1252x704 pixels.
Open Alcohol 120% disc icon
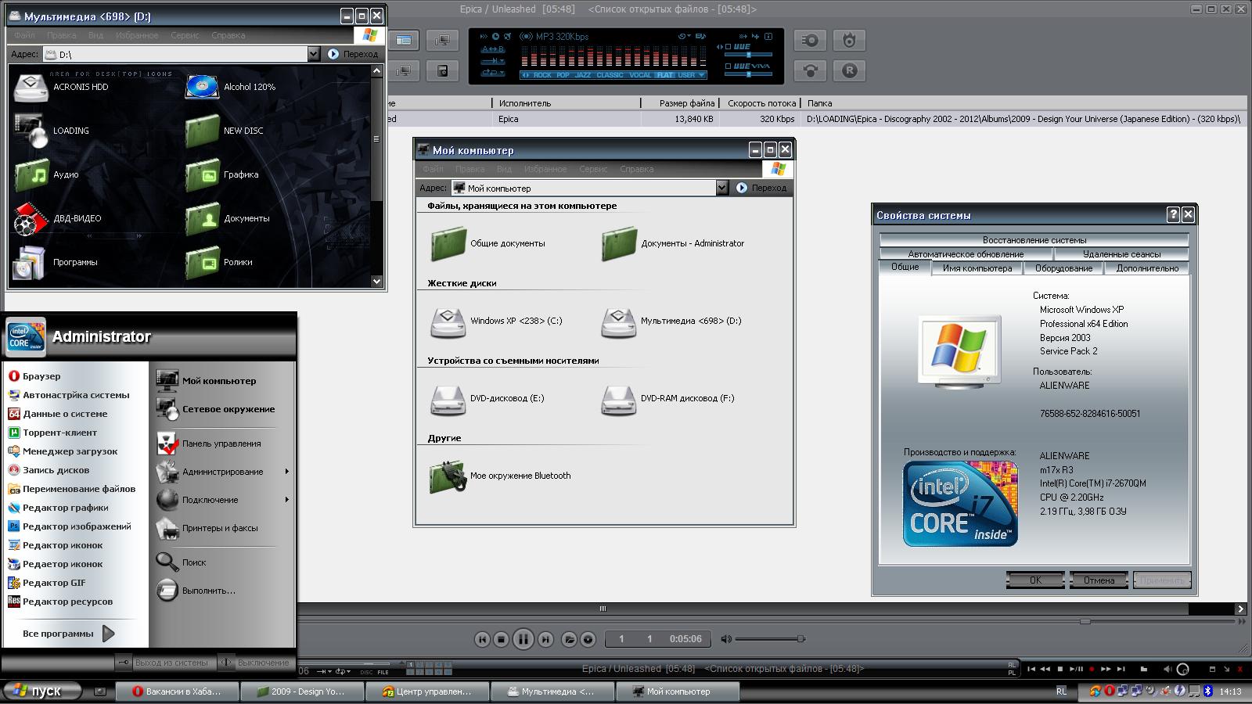click(x=202, y=87)
